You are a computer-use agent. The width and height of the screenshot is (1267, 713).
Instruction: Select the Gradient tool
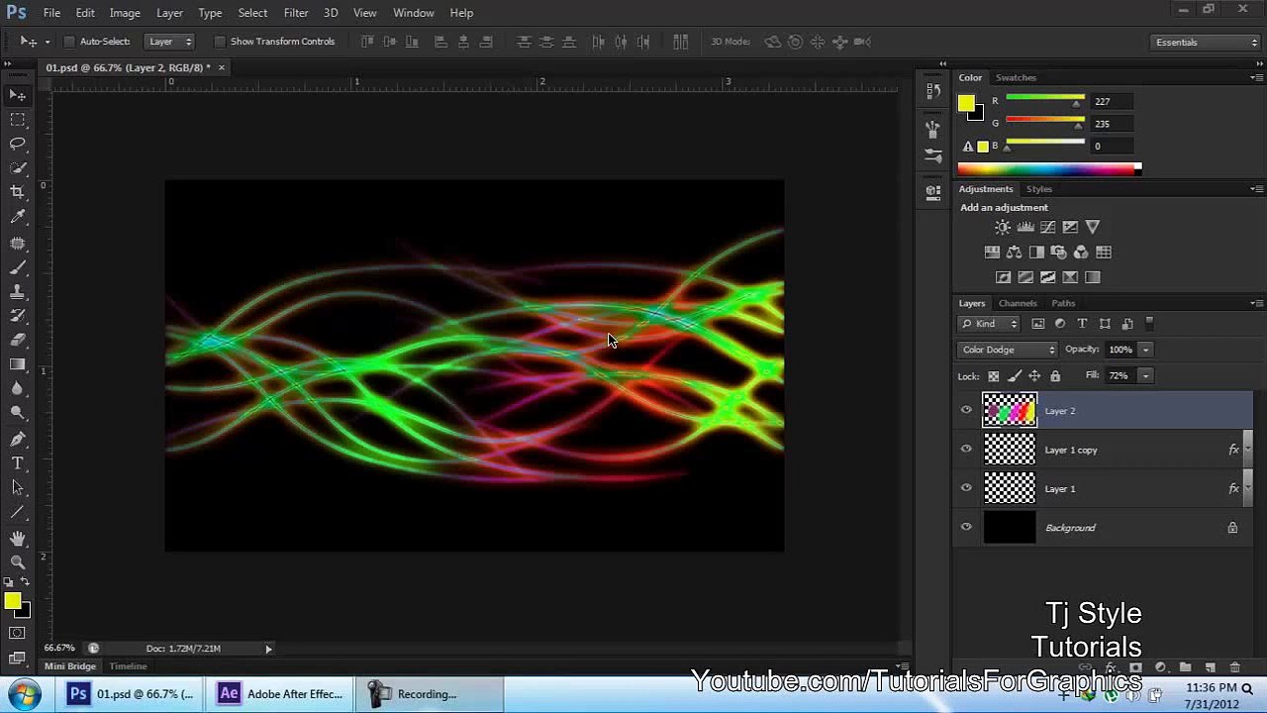pos(18,364)
